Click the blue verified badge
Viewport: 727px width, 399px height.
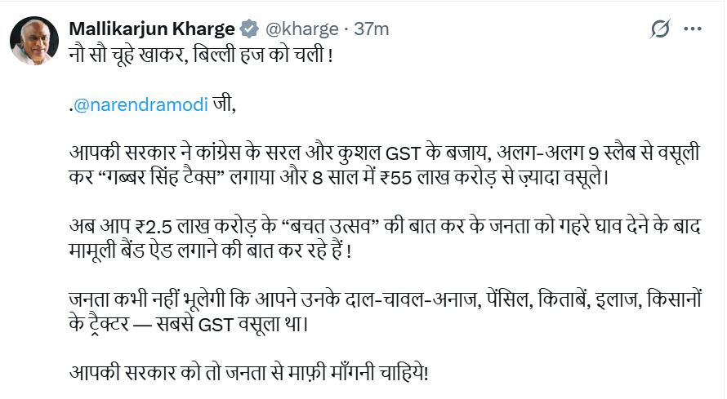[249, 29]
